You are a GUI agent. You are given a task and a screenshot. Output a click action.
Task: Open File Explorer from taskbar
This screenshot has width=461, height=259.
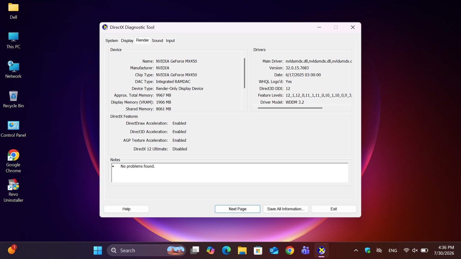(242, 250)
